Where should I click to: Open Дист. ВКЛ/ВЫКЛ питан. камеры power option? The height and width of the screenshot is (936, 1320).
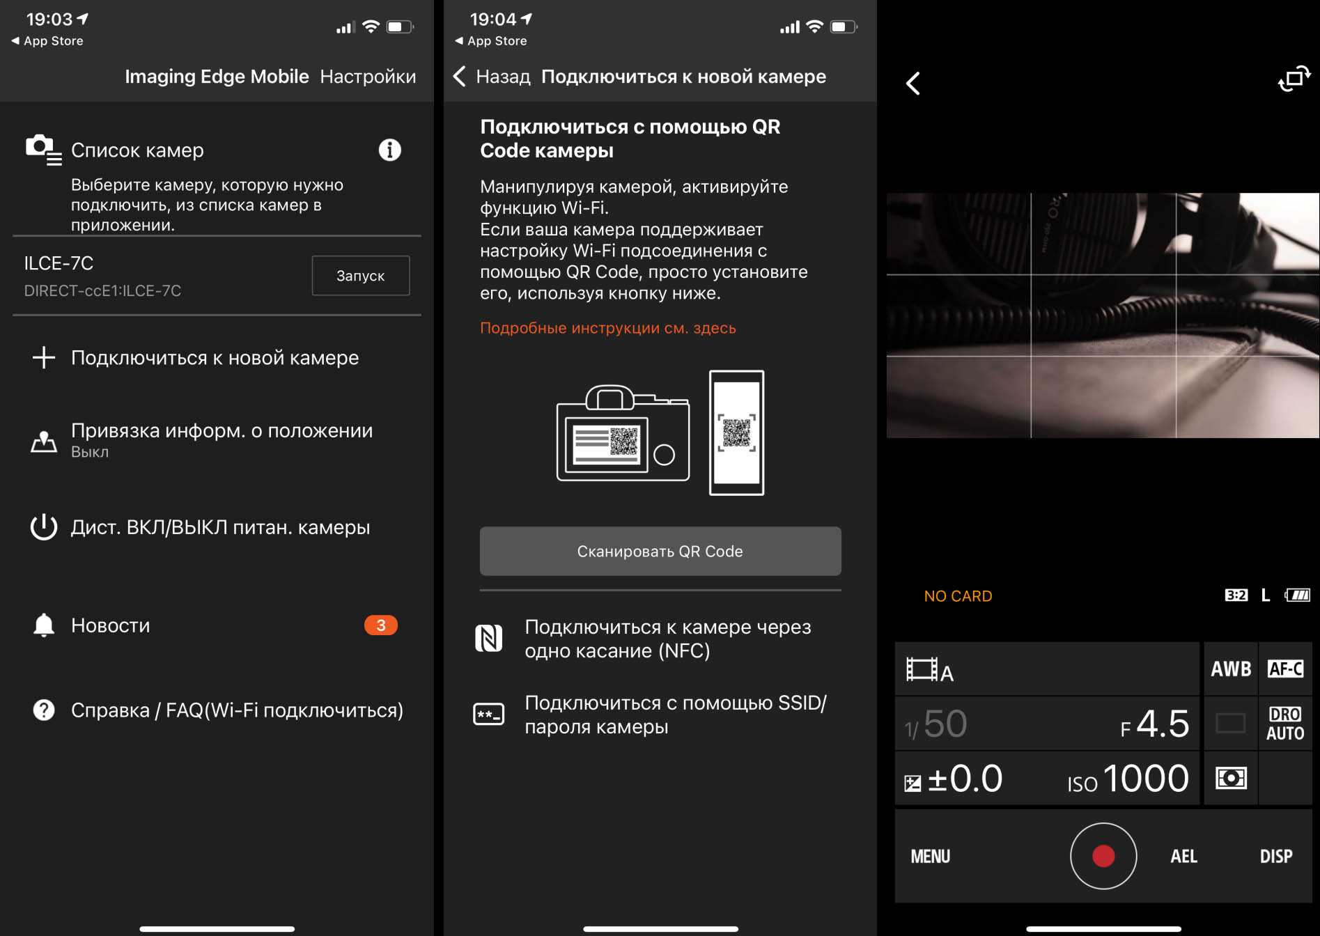tap(219, 527)
